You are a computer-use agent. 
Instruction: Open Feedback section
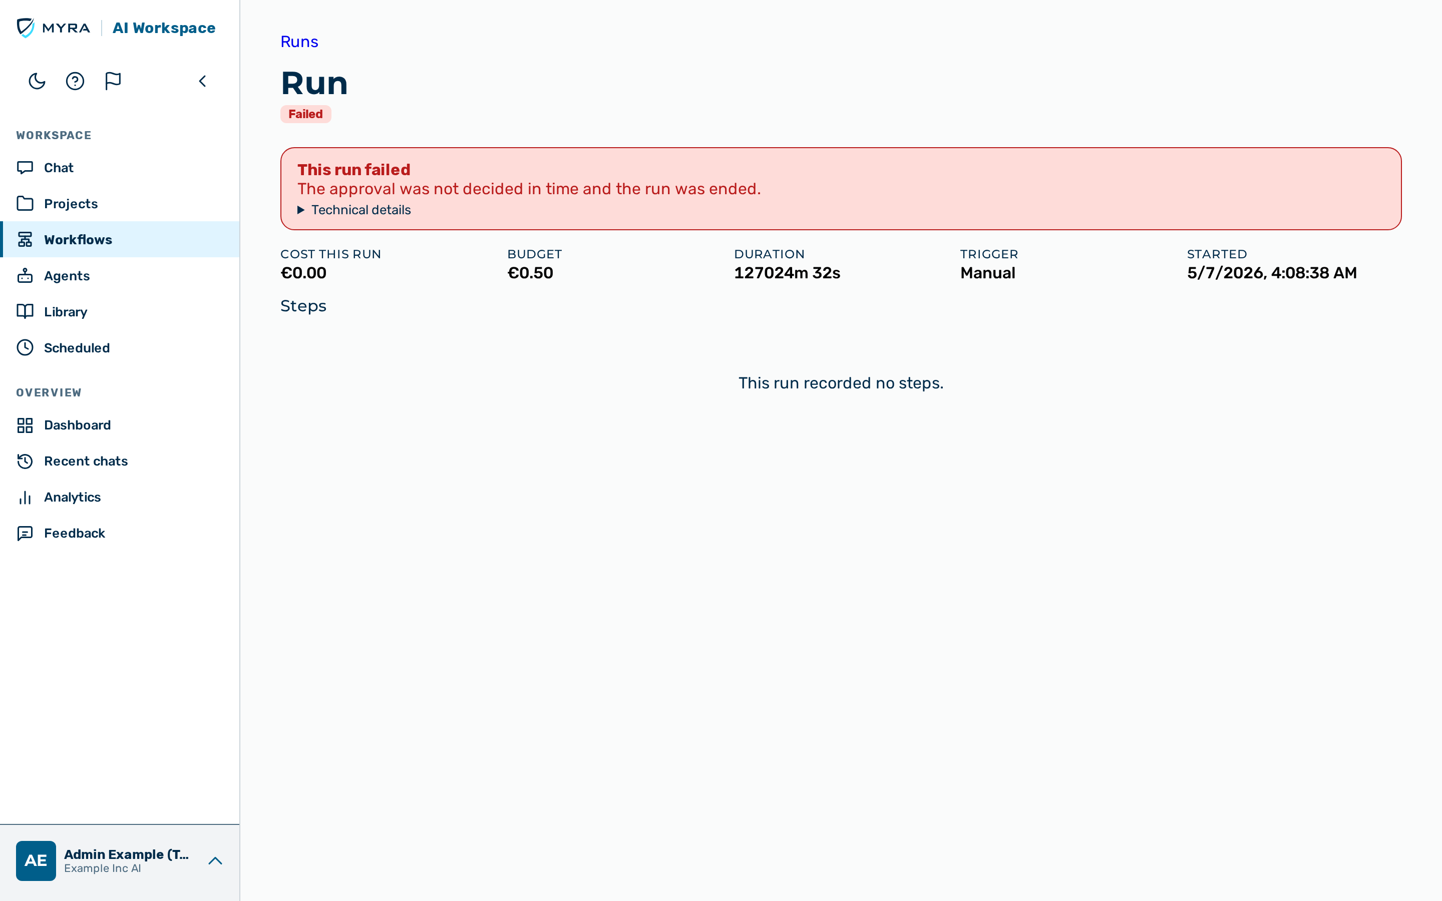pyautogui.click(x=120, y=533)
